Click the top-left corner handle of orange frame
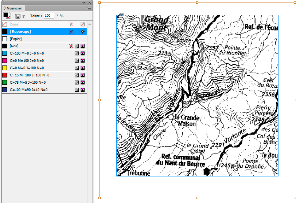The width and height of the screenshot is (296, 203). pos(100,3)
